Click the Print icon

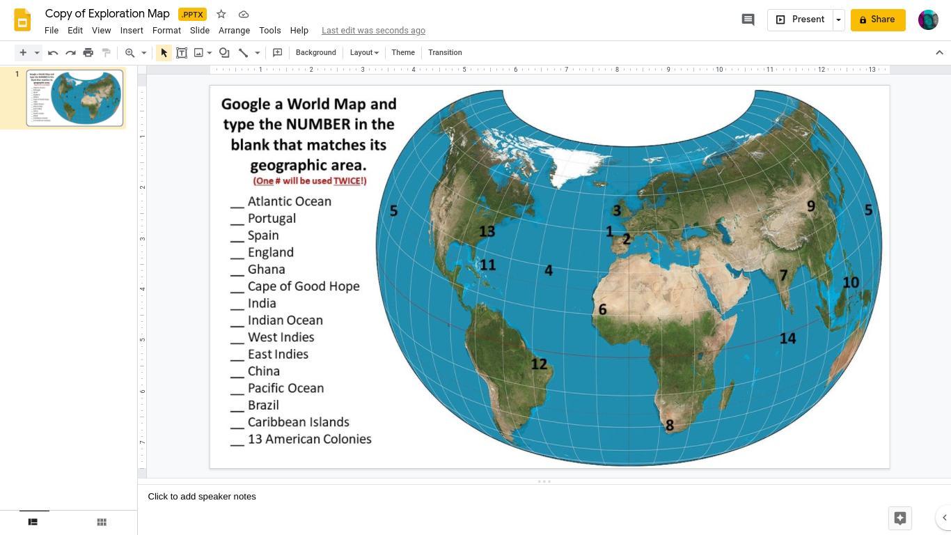(88, 53)
